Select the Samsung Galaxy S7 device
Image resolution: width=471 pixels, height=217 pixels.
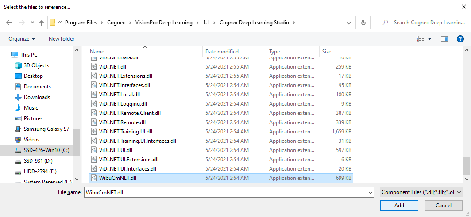tap(46, 129)
